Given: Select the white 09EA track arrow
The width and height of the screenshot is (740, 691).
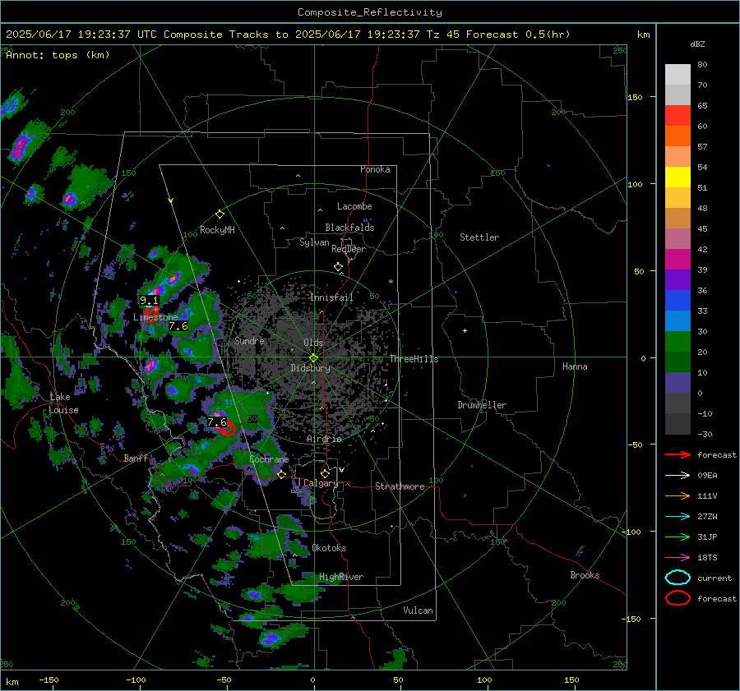Looking at the screenshot, I should [x=678, y=476].
